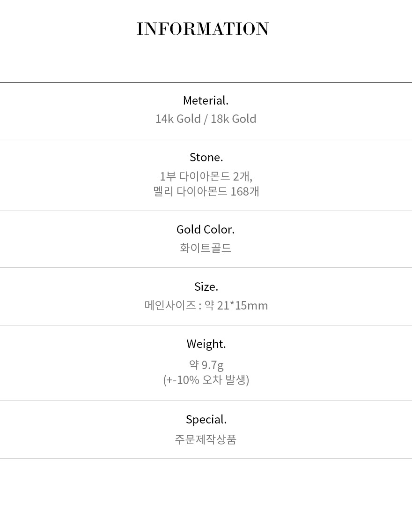Click the 1부 다이아몬드 2개 text

click(206, 176)
